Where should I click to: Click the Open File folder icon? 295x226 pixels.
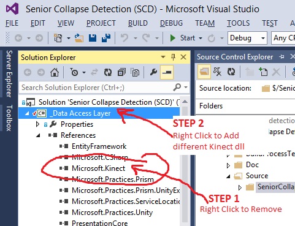tap(79, 38)
